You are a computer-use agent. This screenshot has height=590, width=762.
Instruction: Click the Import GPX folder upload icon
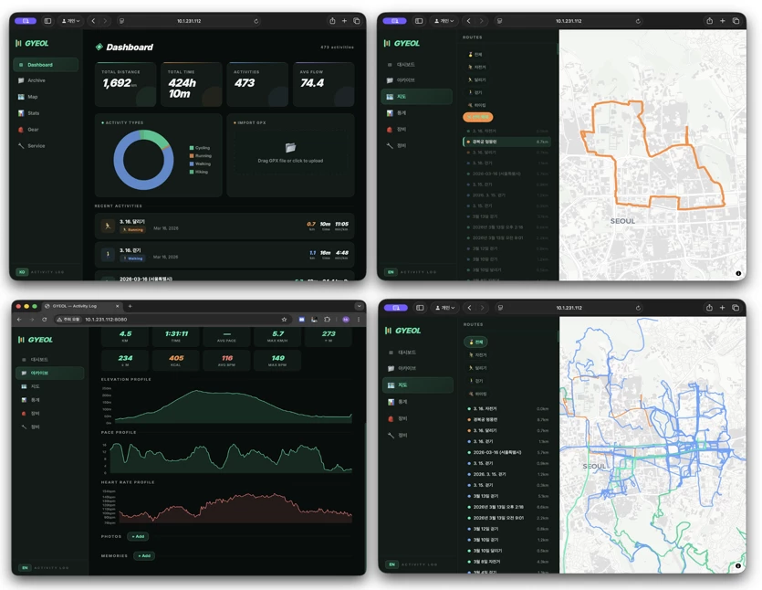coord(290,147)
